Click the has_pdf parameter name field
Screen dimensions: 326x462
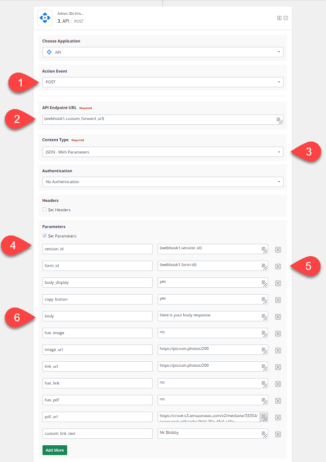click(x=97, y=400)
